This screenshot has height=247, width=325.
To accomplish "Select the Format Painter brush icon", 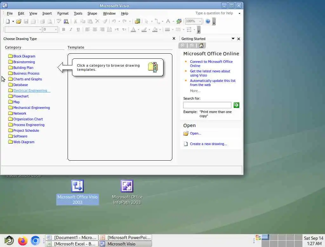I will coord(105,21).
